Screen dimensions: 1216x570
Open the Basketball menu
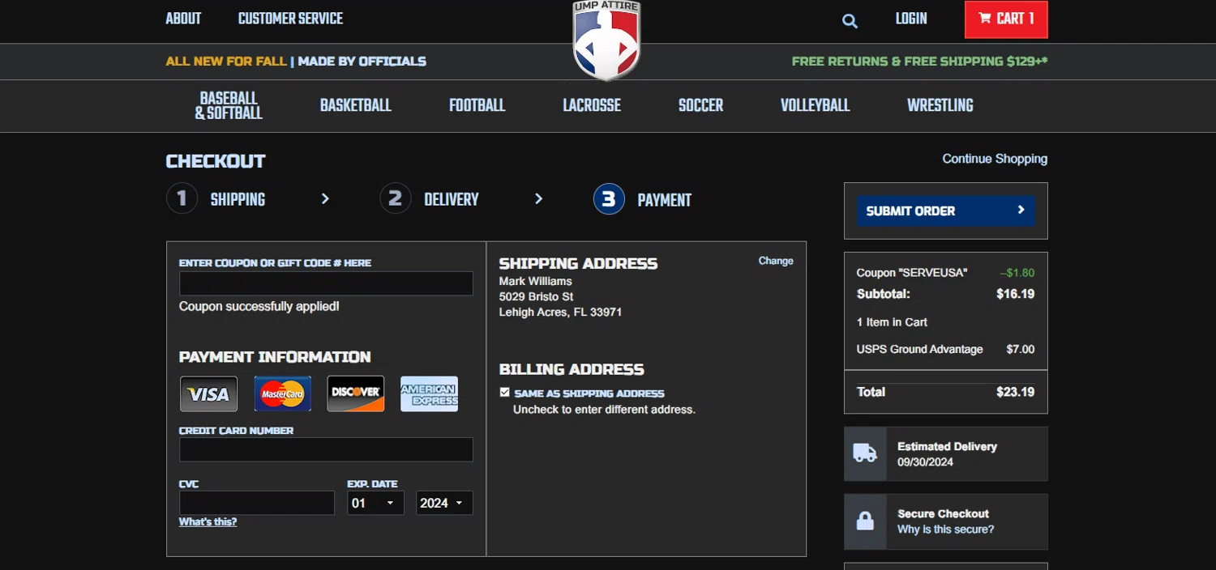[355, 105]
